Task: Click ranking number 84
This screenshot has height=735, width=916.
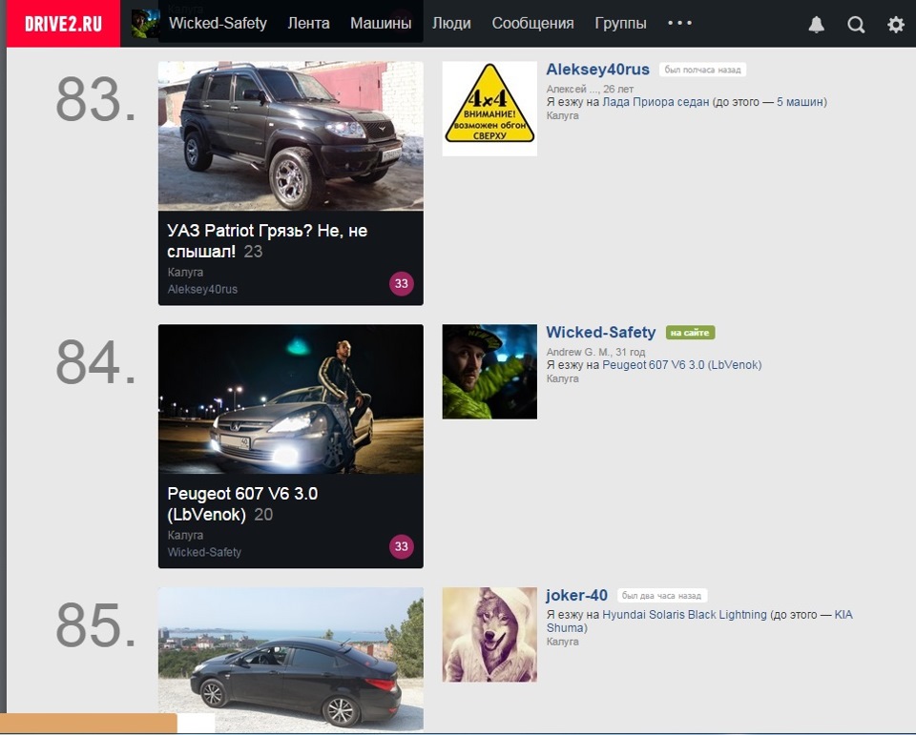Action: pos(95,362)
